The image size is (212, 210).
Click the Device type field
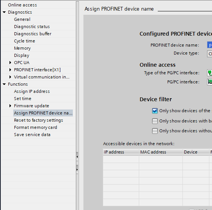click(210, 54)
